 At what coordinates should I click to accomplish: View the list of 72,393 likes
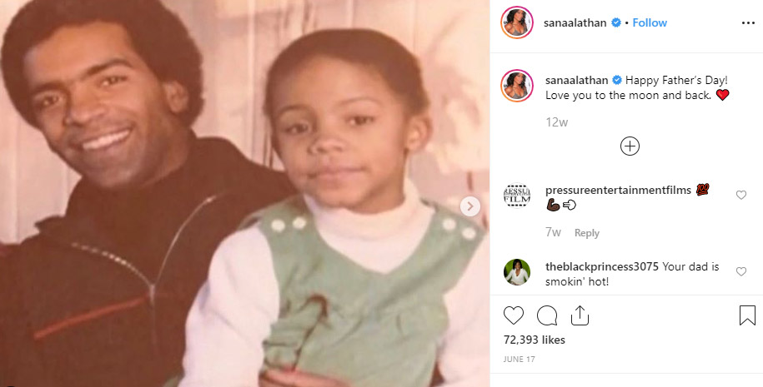pos(535,340)
